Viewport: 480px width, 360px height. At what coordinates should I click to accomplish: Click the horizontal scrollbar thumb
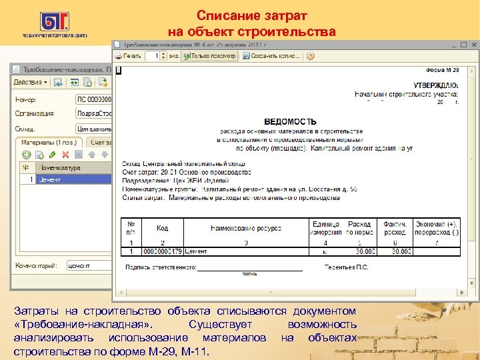[271, 293]
